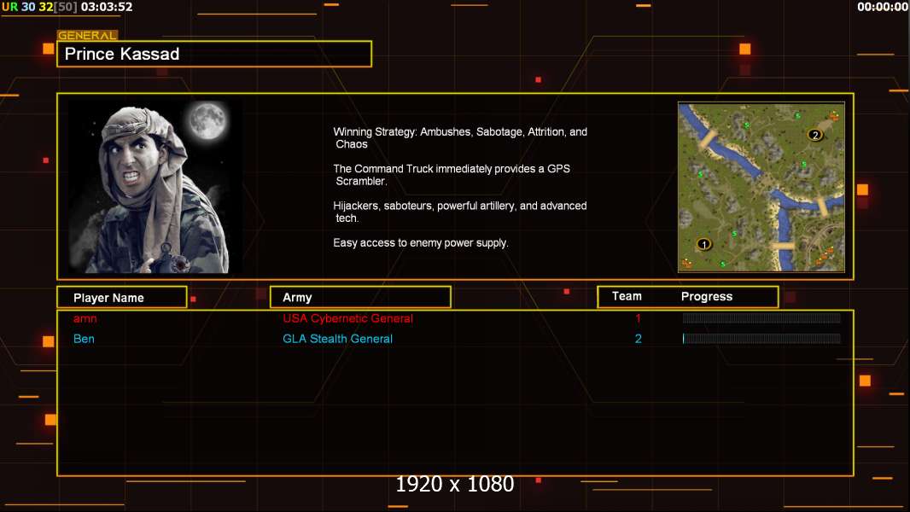Select player name Ben
910x512 pixels.
click(x=84, y=339)
